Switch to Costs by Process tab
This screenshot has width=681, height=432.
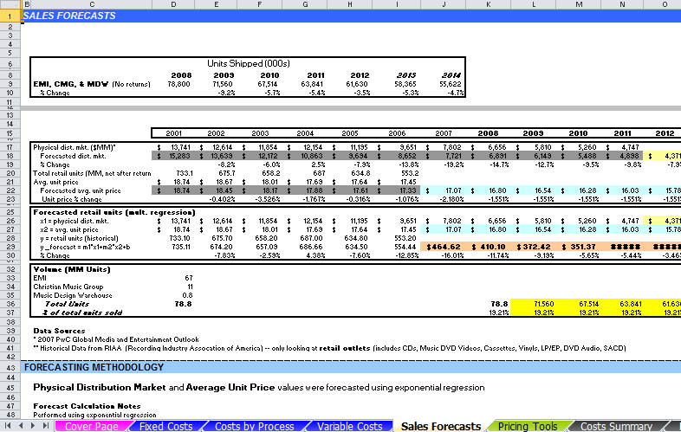(x=255, y=426)
